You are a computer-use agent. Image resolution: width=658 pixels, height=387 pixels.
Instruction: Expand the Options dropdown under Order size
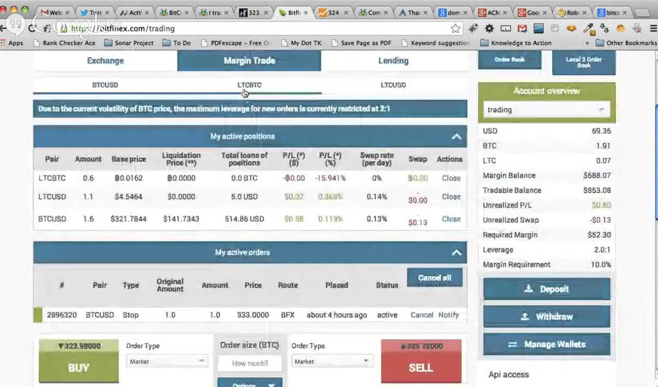[x=250, y=382]
